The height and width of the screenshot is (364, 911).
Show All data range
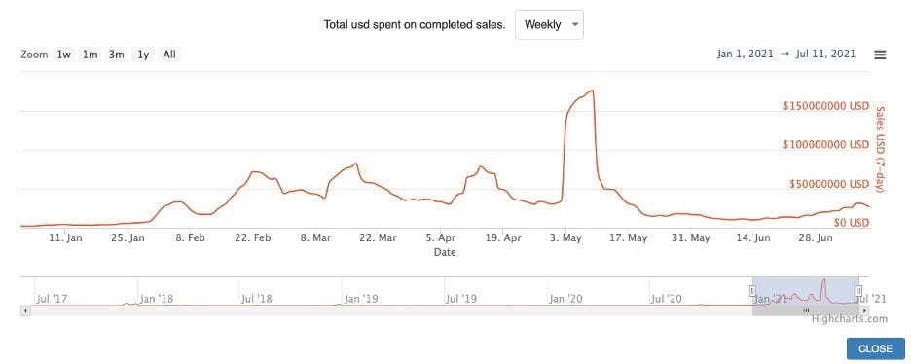coord(169,55)
